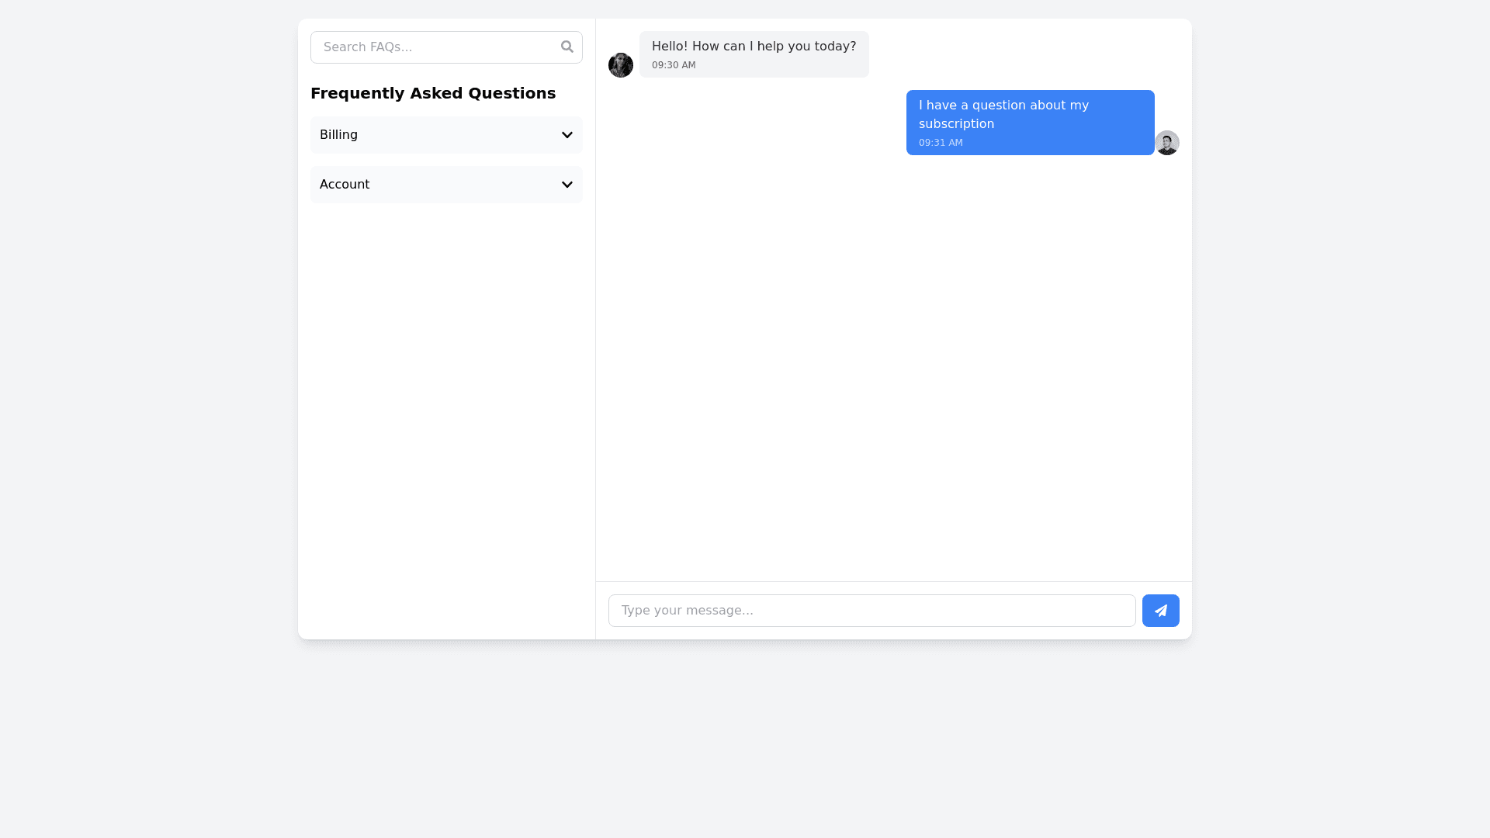This screenshot has height=838, width=1490.
Task: Send the message with paper plane icon
Action: (1160, 611)
